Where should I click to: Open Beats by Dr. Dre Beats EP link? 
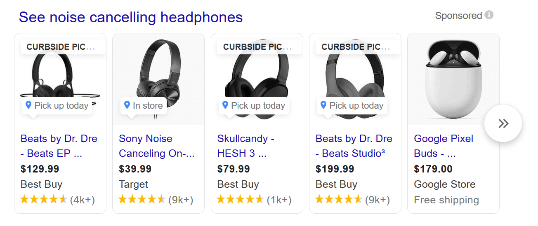point(59,146)
